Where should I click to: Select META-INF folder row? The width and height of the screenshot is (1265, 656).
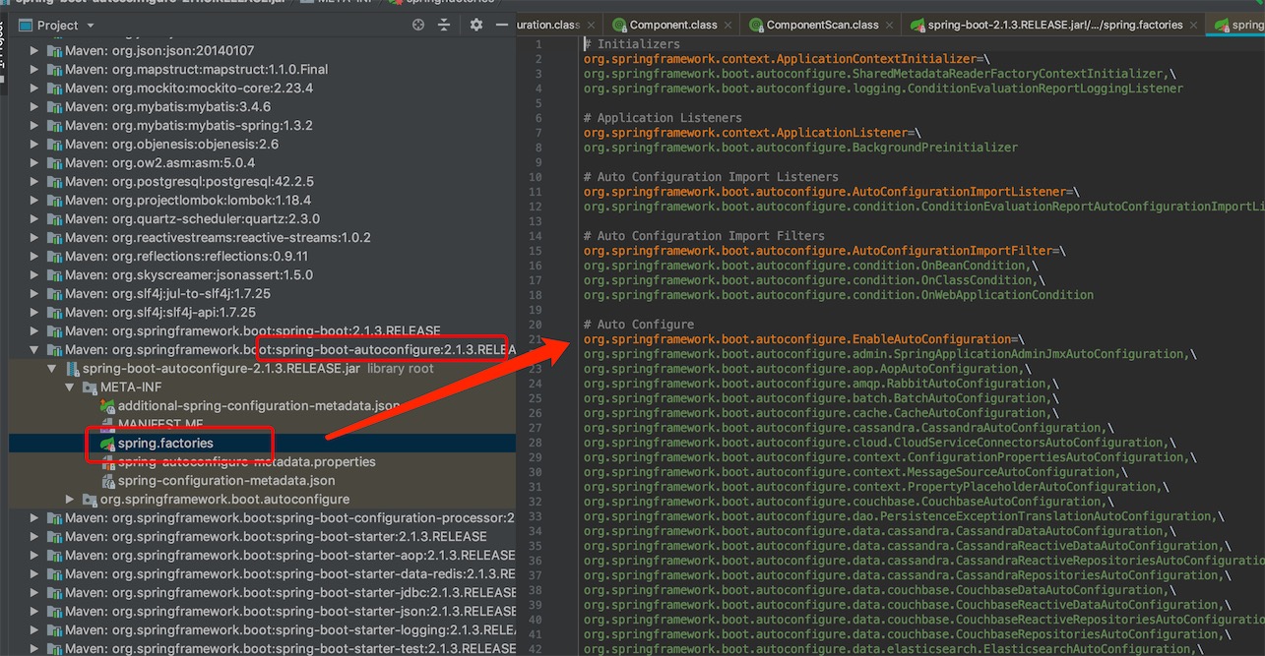[262, 388]
